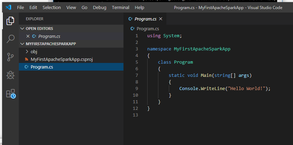Open the Edit menu

[x=33, y=7]
